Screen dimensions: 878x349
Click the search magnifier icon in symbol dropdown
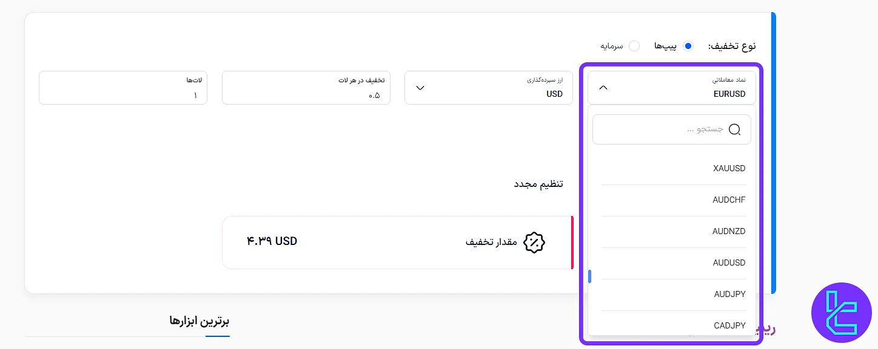(734, 129)
